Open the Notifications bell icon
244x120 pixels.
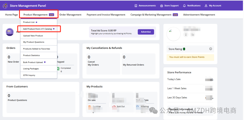tap(184, 6)
